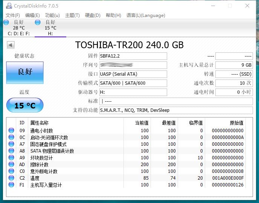Select the 主机写入量总计 attribute row name
Image resolution: width=259 pixels, height=203 pixels.
46,185
